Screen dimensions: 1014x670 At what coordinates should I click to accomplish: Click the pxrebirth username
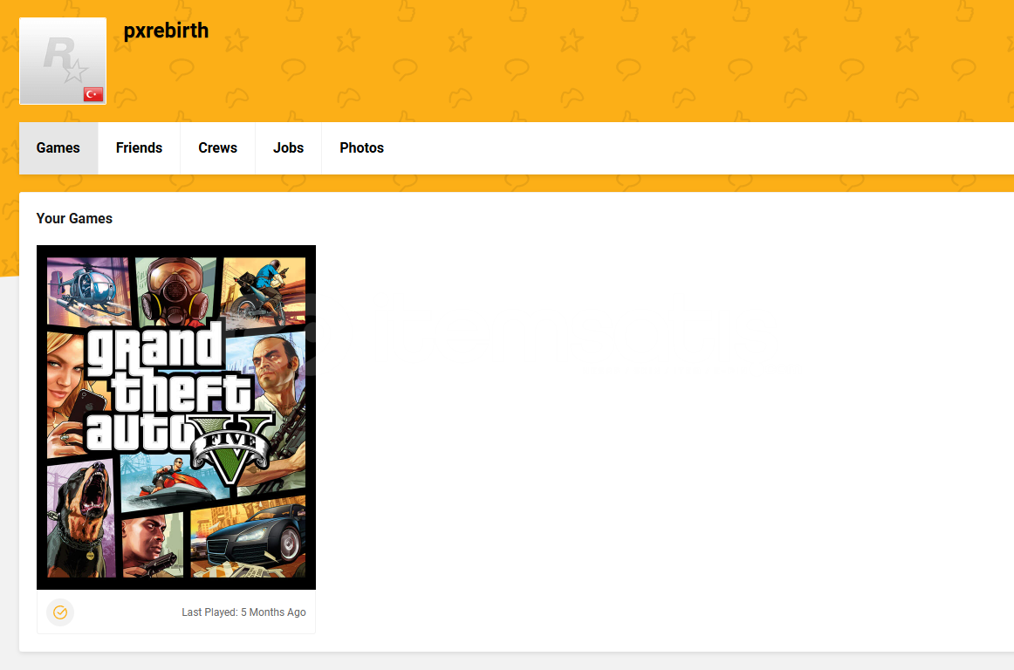166,31
